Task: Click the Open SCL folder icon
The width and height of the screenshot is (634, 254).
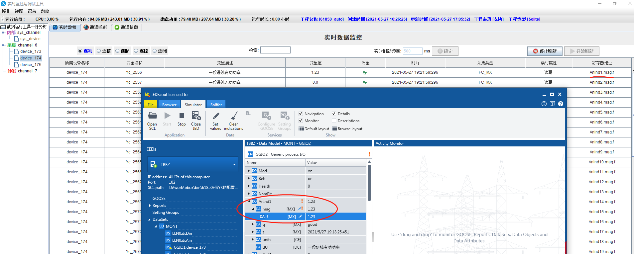Action: tap(152, 116)
